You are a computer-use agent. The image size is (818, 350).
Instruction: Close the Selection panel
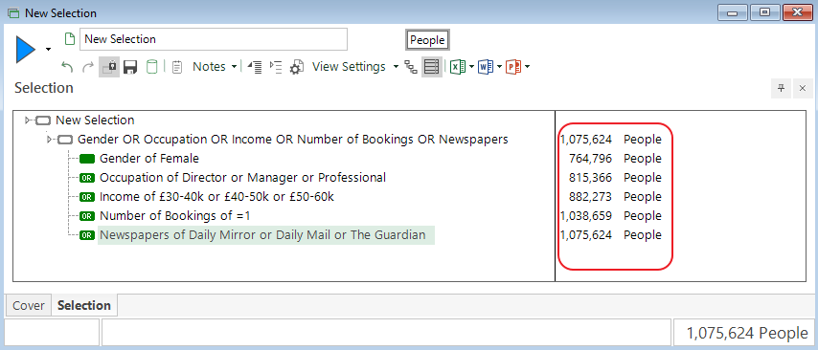tap(803, 89)
